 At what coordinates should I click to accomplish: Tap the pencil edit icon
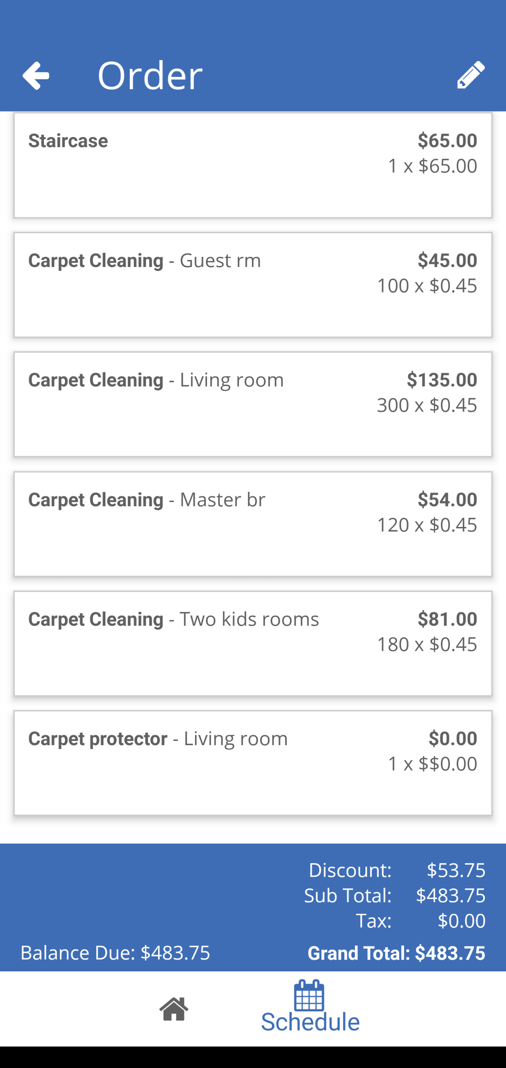(471, 75)
